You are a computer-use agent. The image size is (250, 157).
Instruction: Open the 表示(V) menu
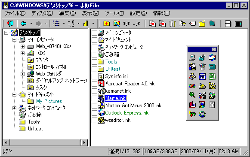[90, 13]
